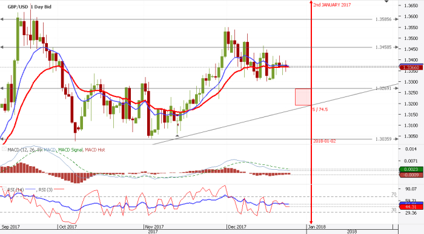Select the right arrow handle at 1.34585
Screen dimensions: 424x234
tap(396, 47)
